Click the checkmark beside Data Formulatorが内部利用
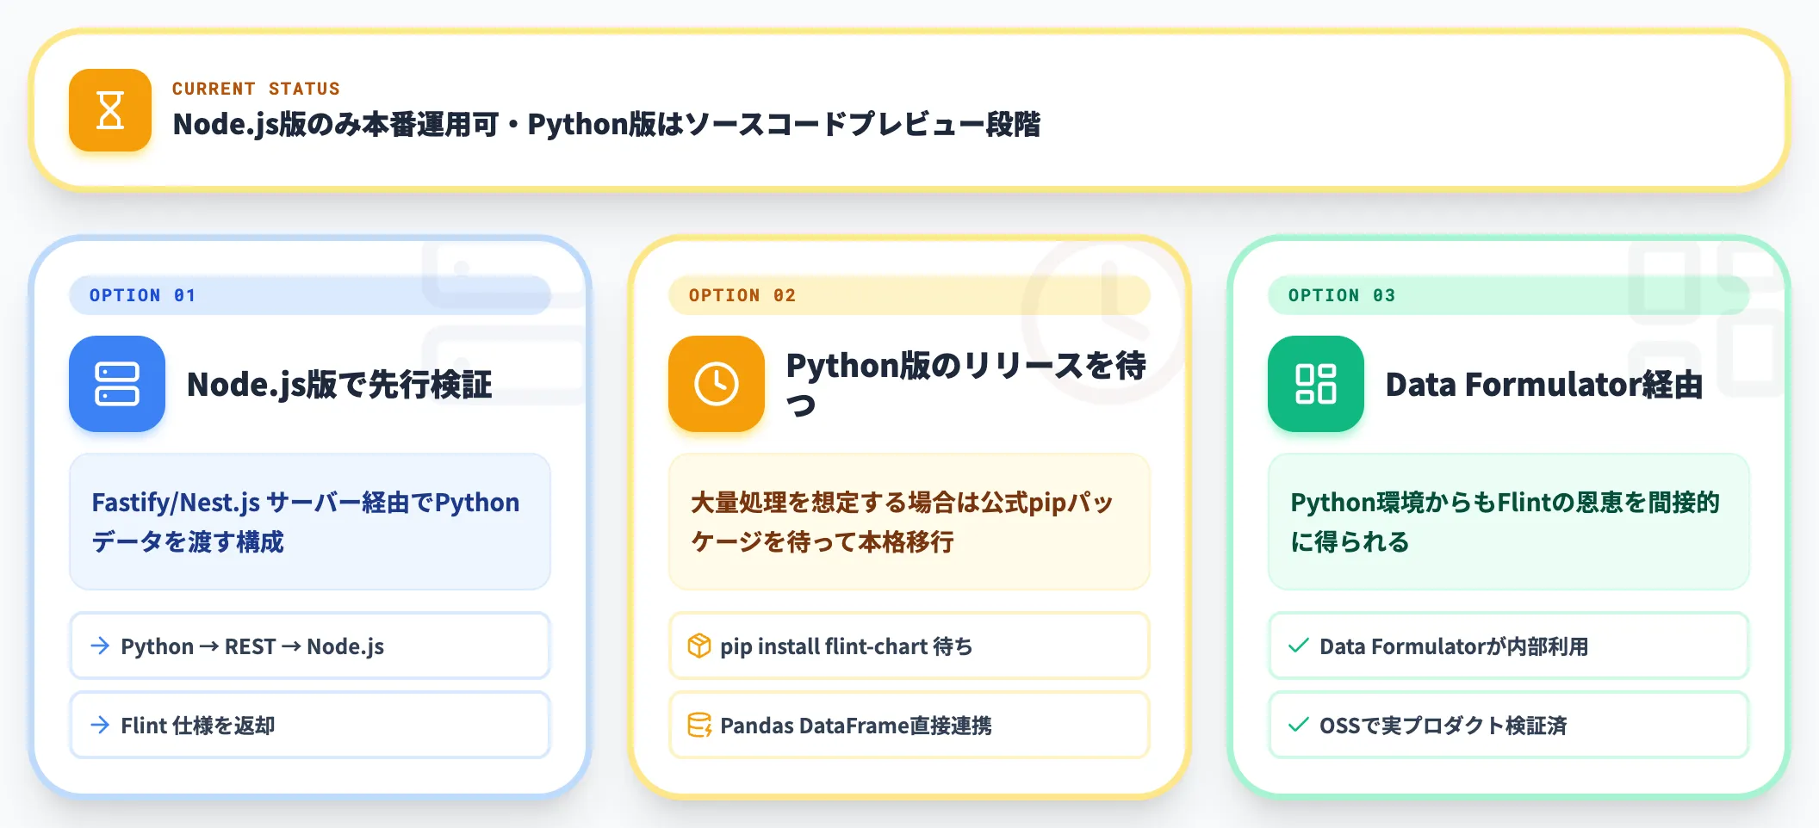The width and height of the screenshot is (1819, 828). [1299, 646]
